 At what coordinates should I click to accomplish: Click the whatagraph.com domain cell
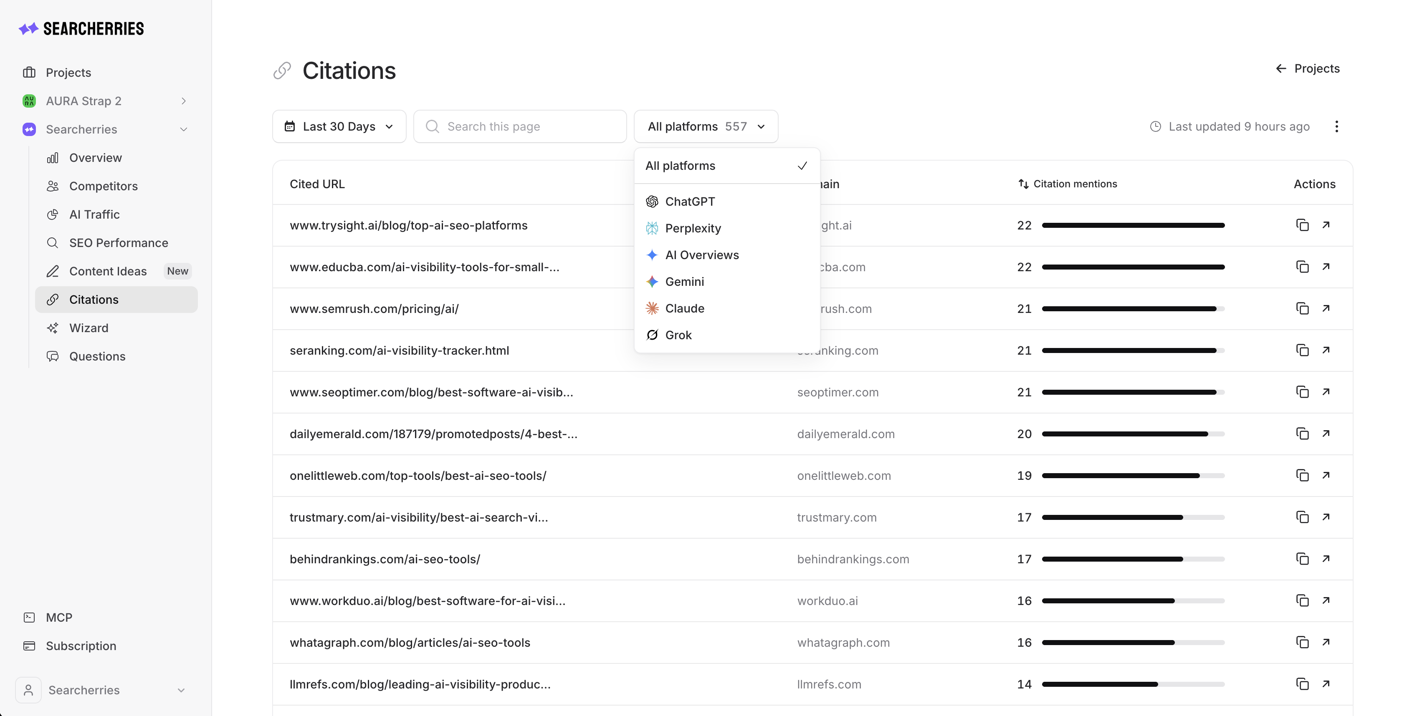tap(843, 643)
